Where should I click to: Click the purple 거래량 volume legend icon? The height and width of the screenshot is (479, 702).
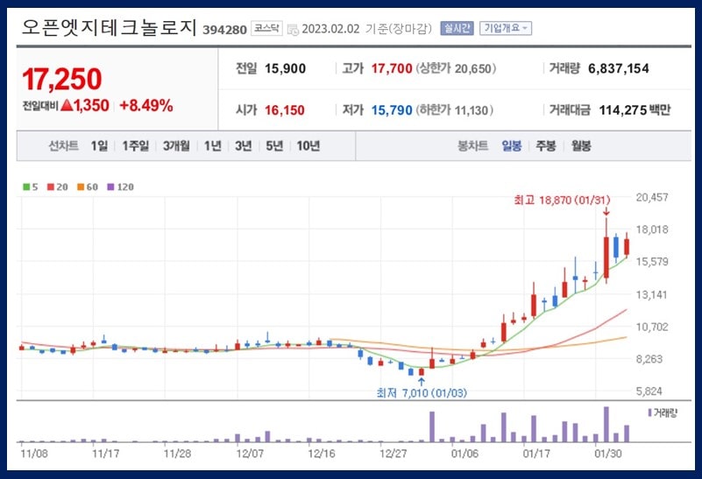click(649, 412)
